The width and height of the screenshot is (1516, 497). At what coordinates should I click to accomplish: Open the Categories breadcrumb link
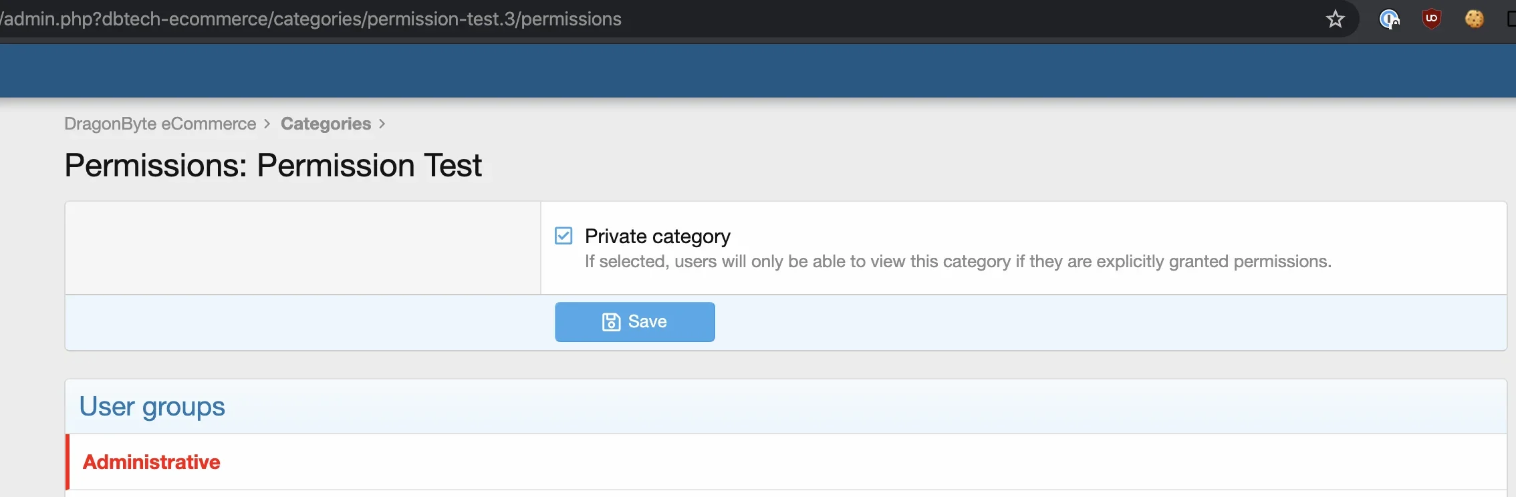(x=326, y=124)
